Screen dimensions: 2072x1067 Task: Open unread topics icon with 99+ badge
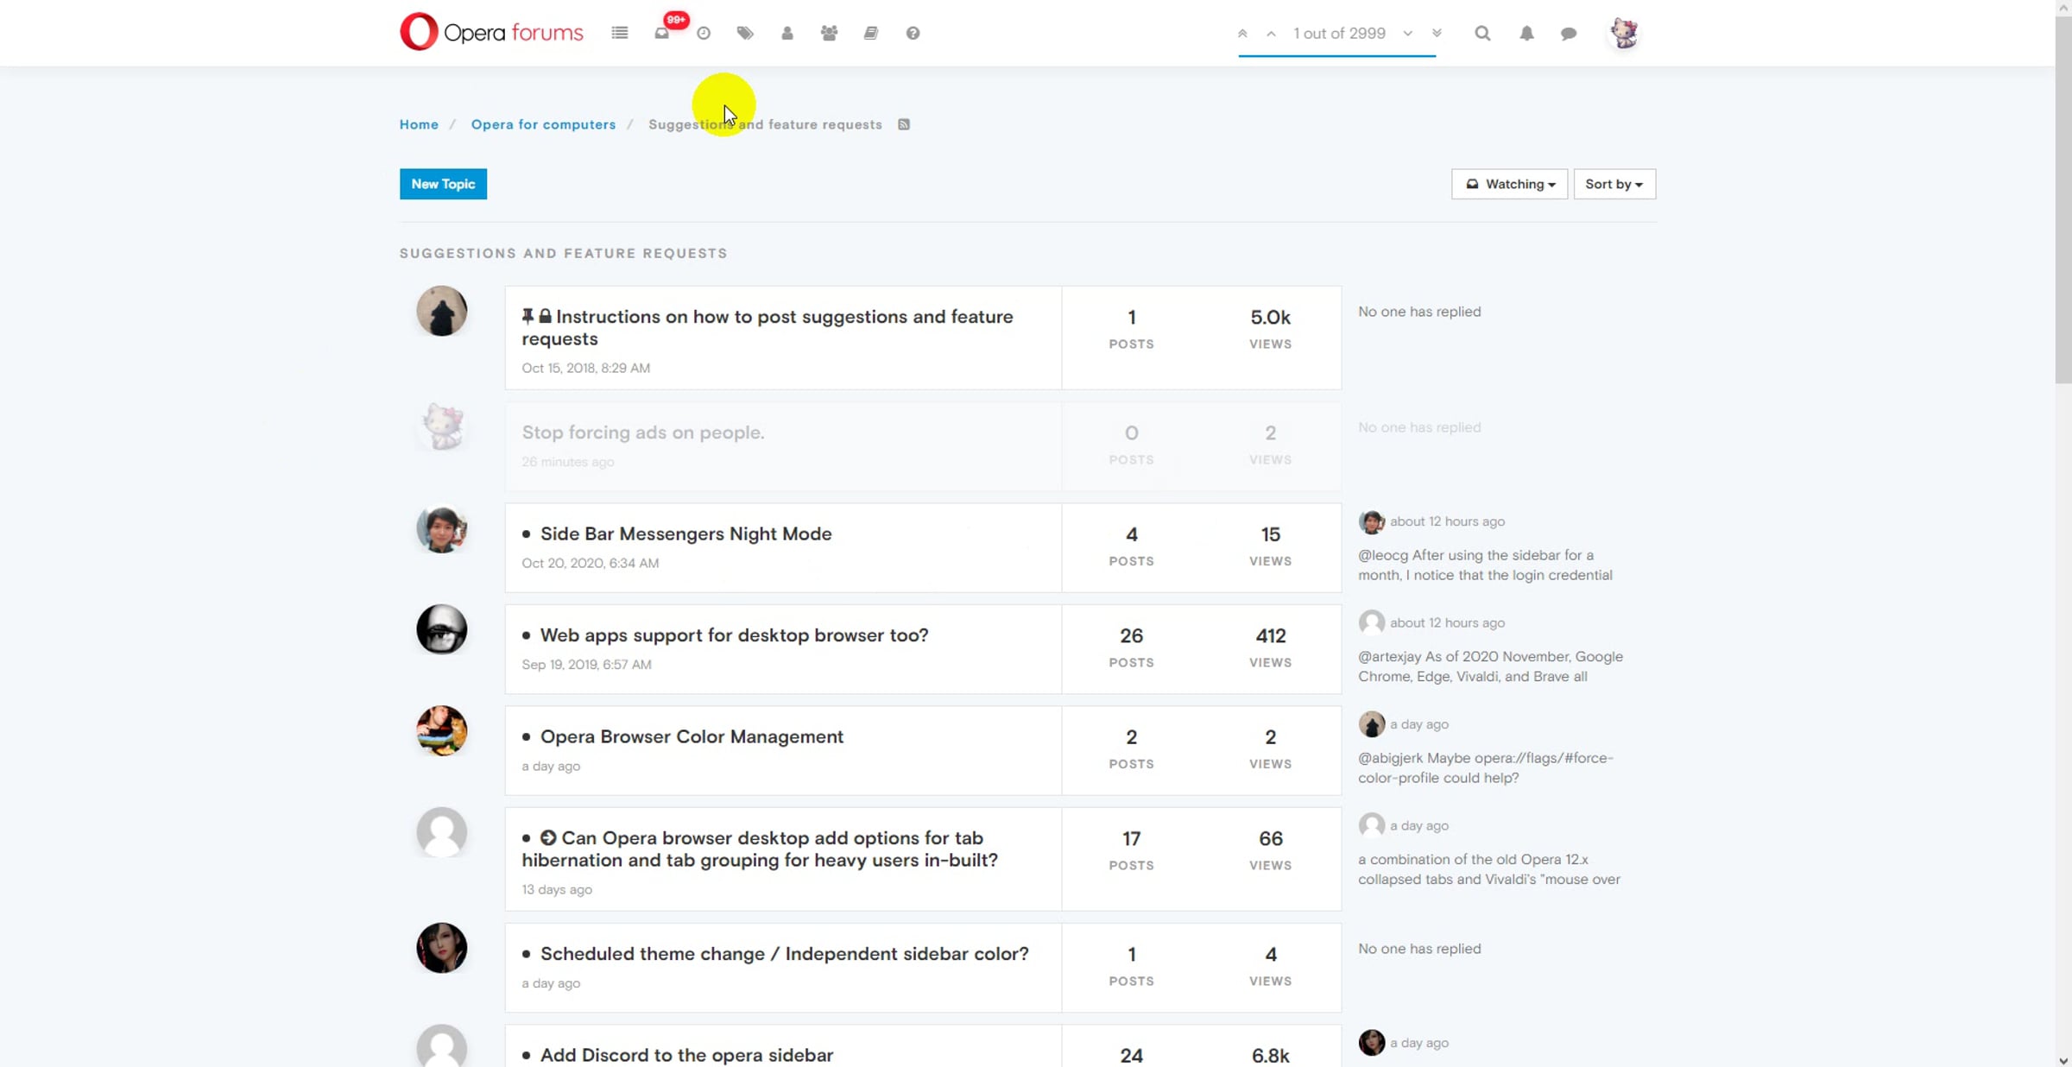(662, 33)
